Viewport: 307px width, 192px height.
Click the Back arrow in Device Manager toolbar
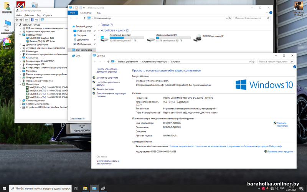(17, 20)
